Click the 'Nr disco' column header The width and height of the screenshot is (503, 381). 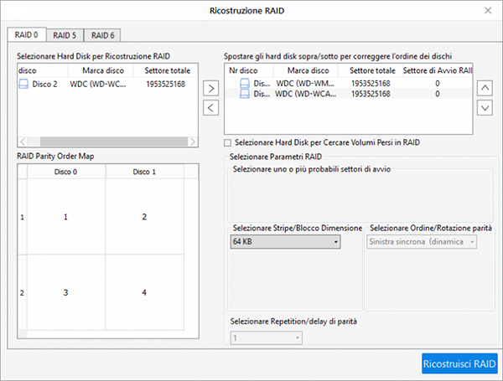click(249, 70)
